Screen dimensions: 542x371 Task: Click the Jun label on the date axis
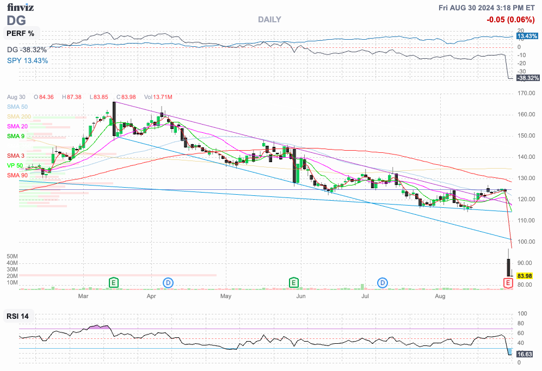(301, 296)
